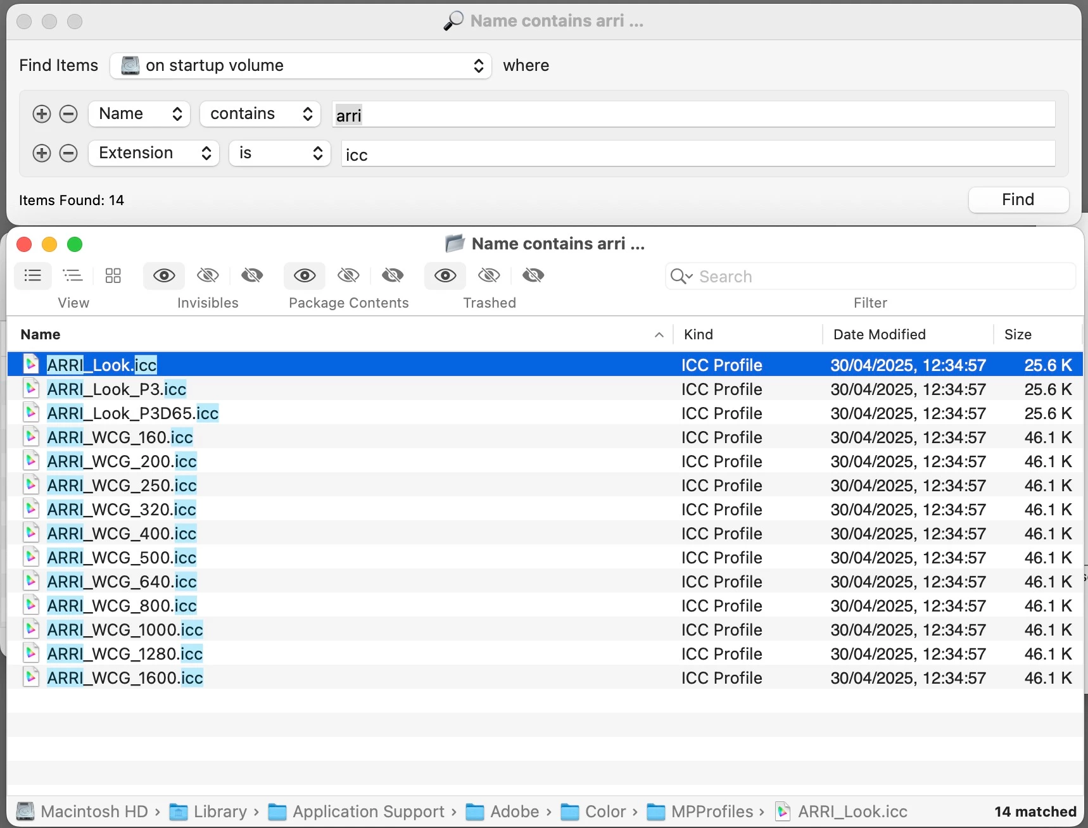Select the ARRI_Look_P3D65.icc file
The height and width of the screenshot is (828, 1088).
click(545, 413)
